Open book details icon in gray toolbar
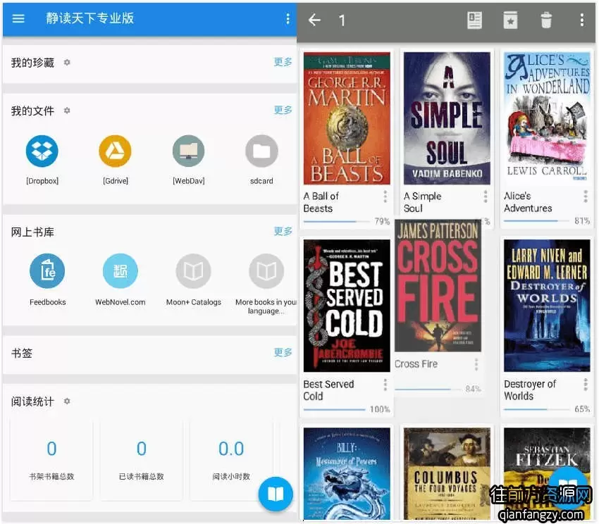This screenshot has width=599, height=524. [474, 20]
